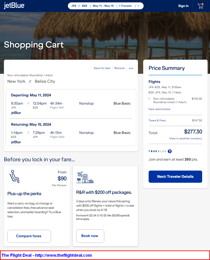Click the Compare fares button
The image size is (210, 260).
point(29,236)
